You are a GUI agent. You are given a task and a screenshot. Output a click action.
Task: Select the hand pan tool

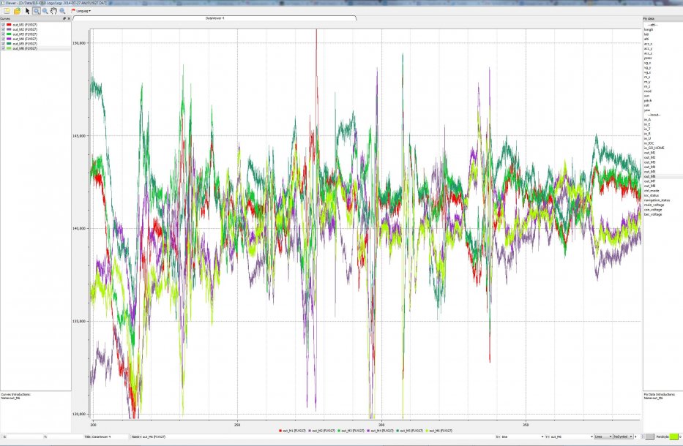tap(54, 11)
